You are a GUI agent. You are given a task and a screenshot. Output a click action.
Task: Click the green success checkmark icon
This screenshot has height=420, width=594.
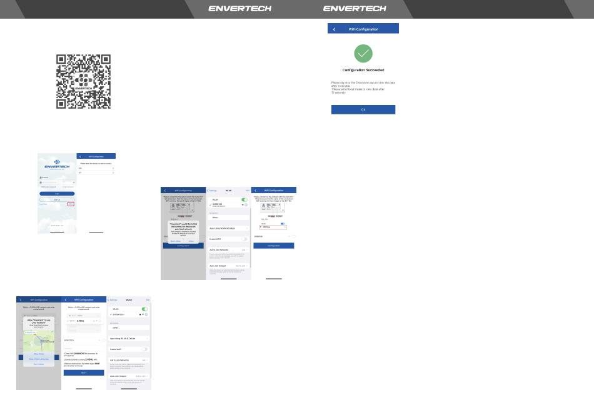[363, 53]
